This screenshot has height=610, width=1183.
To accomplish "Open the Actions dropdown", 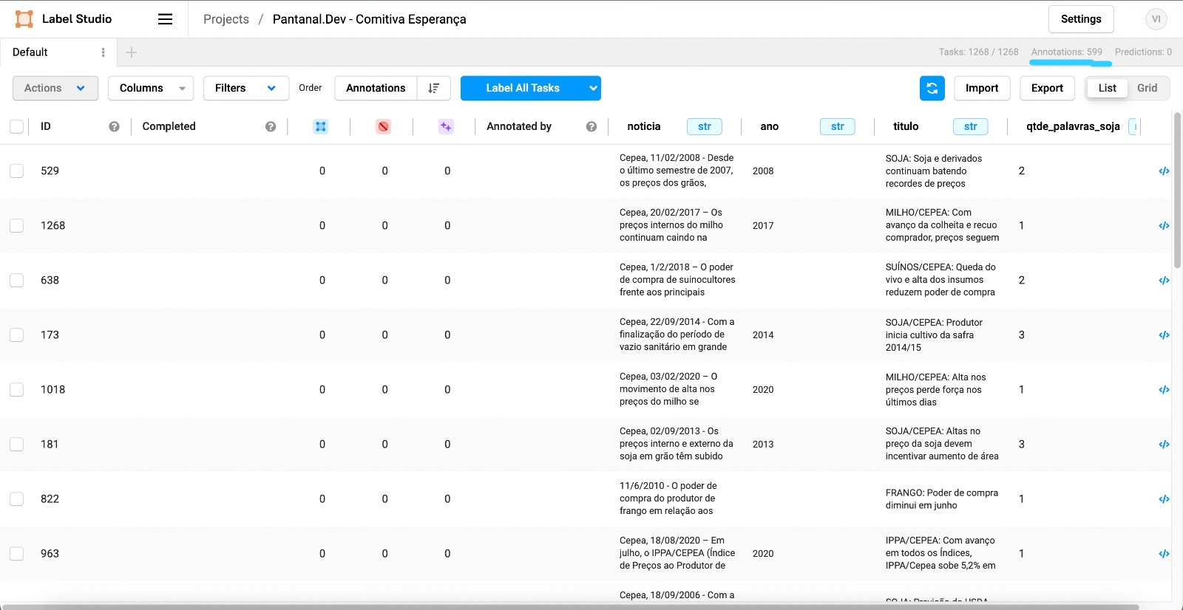I will point(55,88).
